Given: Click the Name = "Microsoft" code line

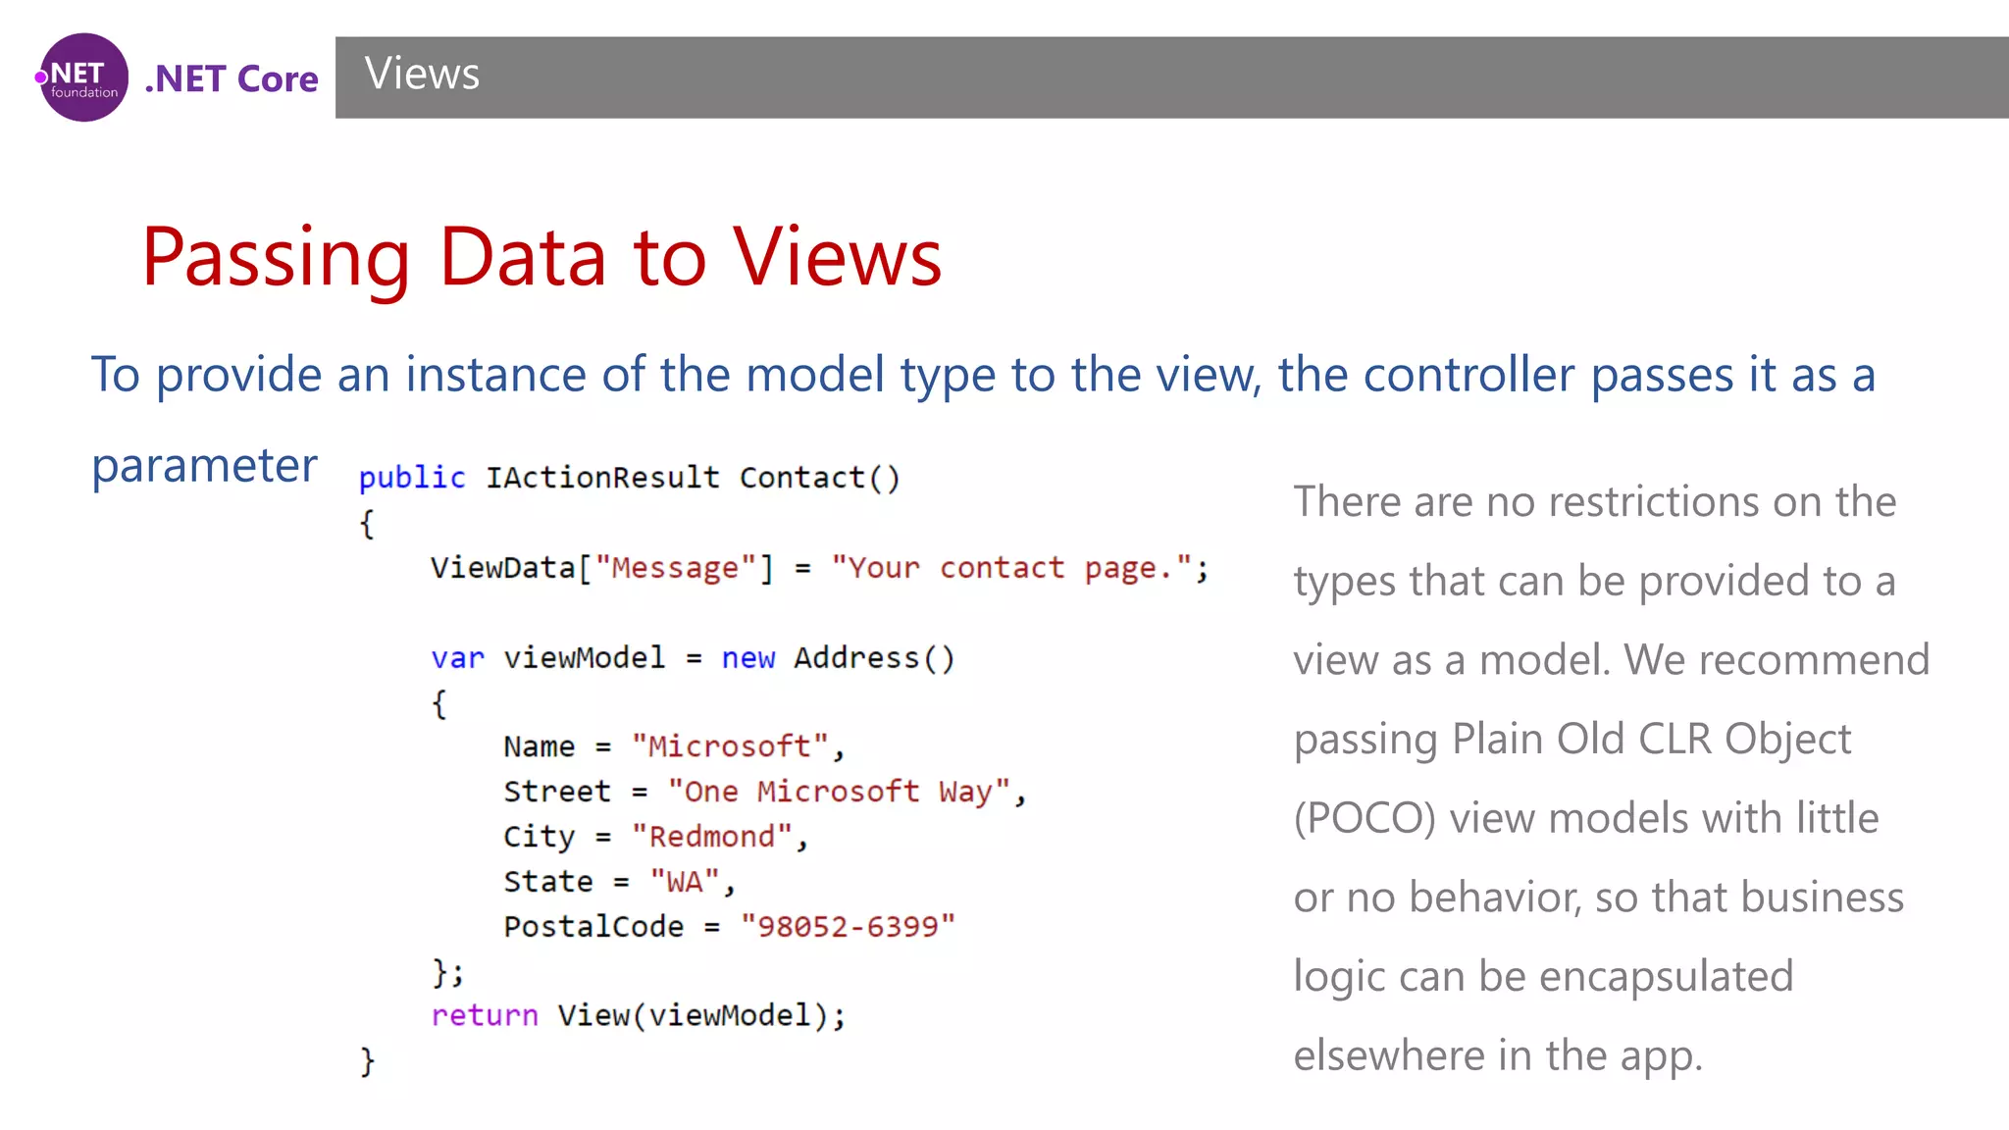Looking at the screenshot, I should coord(674,746).
